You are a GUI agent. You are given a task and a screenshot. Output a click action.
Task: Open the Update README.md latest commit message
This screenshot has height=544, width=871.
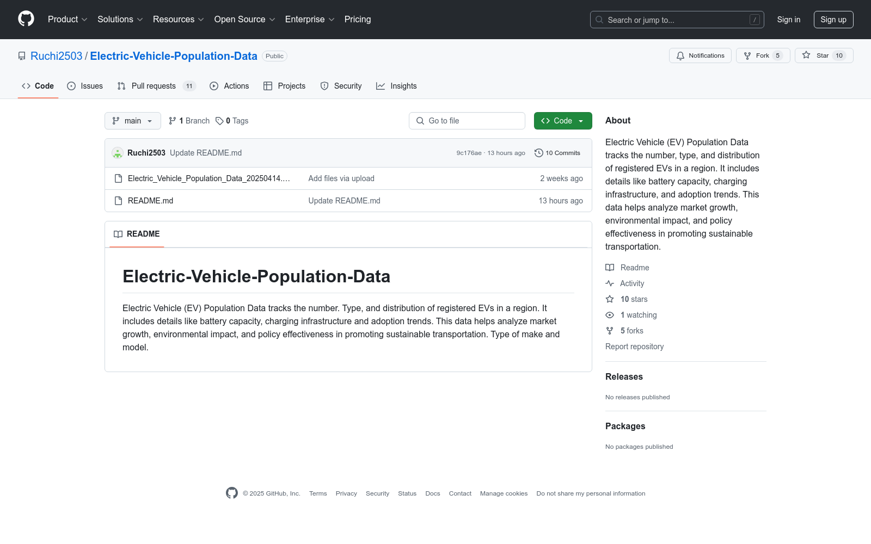[x=206, y=153]
